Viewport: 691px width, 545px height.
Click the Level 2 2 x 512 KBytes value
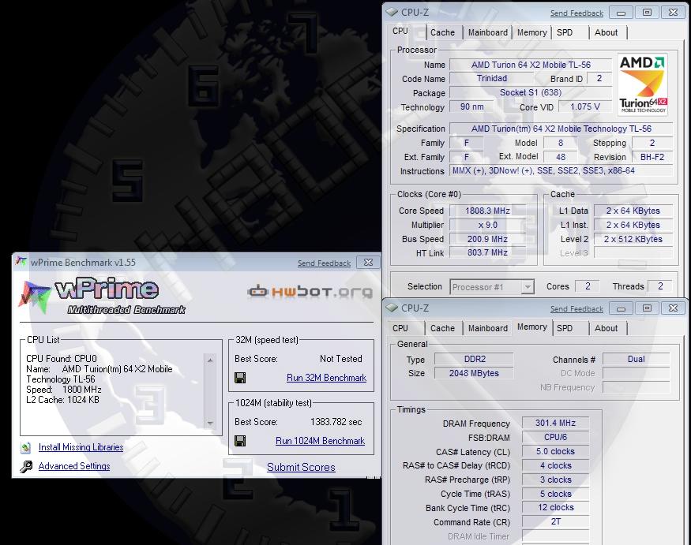(633, 239)
